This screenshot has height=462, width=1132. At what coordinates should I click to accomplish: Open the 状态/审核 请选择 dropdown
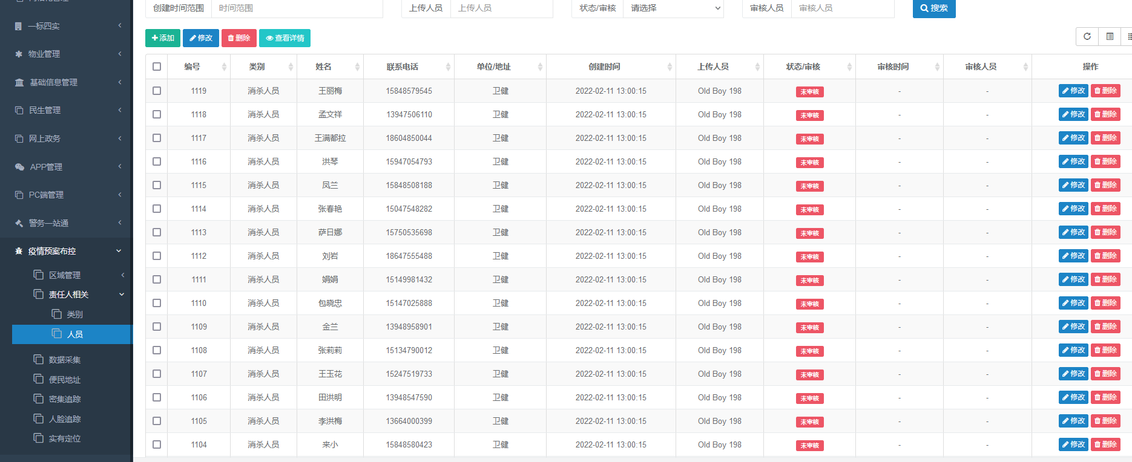673,8
